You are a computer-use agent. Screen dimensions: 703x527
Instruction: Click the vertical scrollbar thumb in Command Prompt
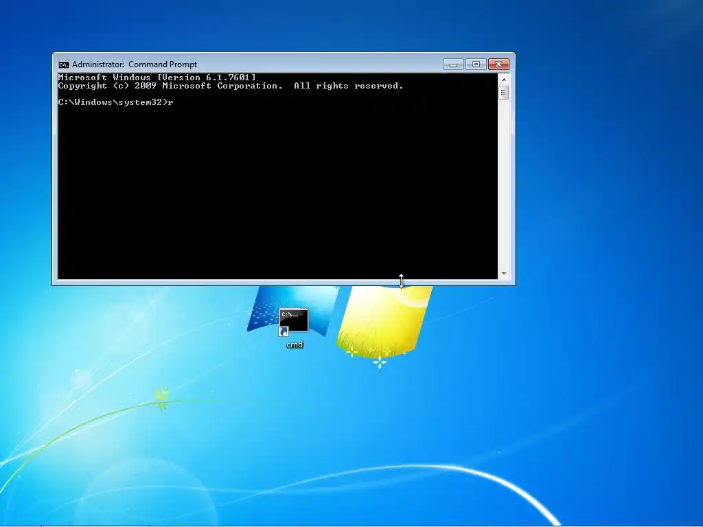[x=504, y=93]
